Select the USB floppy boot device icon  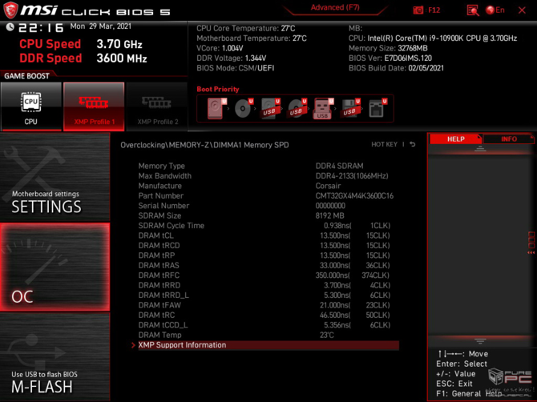pos(350,108)
